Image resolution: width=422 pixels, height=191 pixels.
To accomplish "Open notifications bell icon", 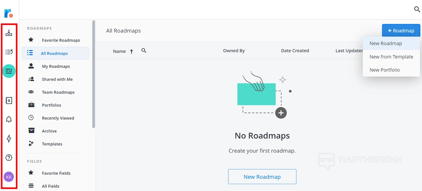I will point(9,119).
